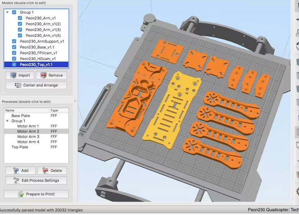Image resolution: width=299 pixels, height=215 pixels.
Task: Click FFF type cell for Motor Arm 1
Action: [54, 126]
